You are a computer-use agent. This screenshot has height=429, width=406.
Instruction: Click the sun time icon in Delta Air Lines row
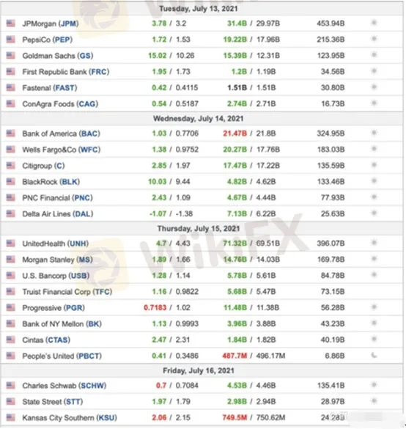(374, 213)
